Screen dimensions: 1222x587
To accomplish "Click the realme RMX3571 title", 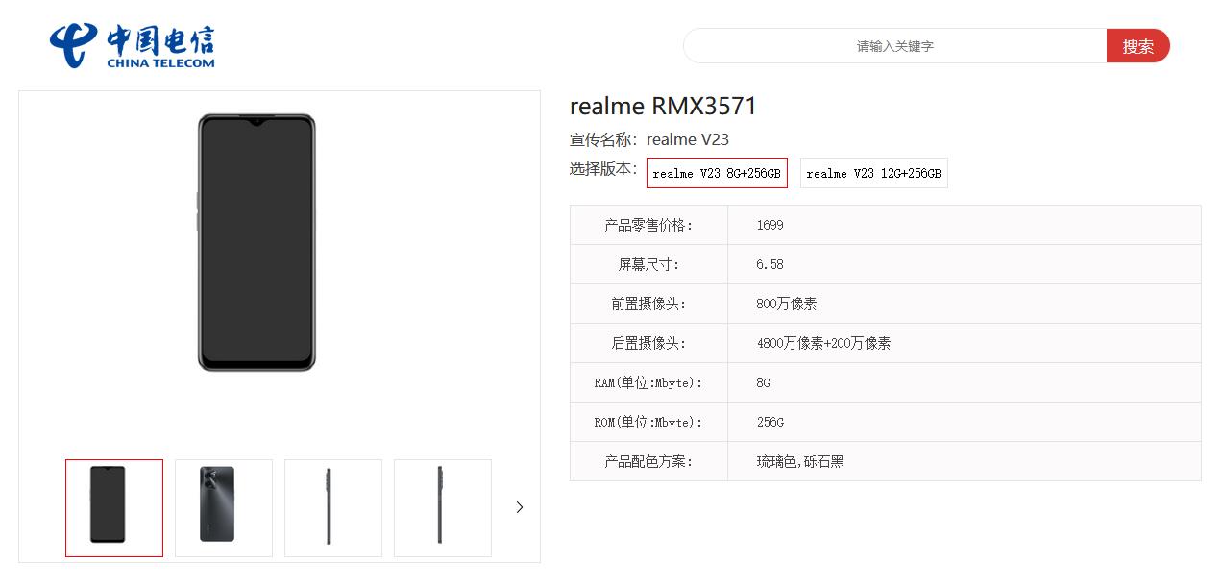I will coord(663,106).
